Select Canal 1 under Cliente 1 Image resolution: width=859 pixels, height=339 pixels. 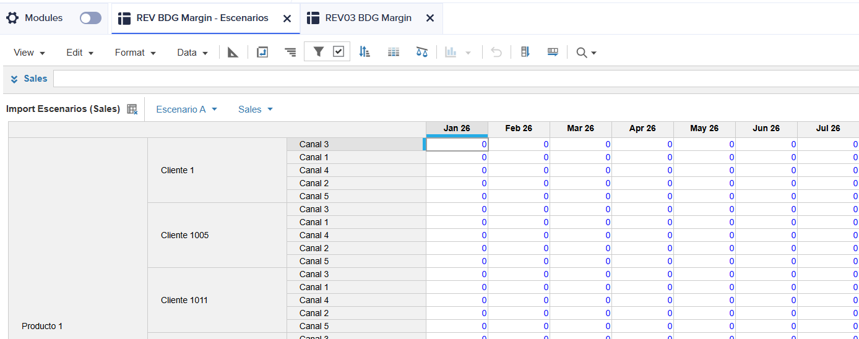tap(356, 157)
